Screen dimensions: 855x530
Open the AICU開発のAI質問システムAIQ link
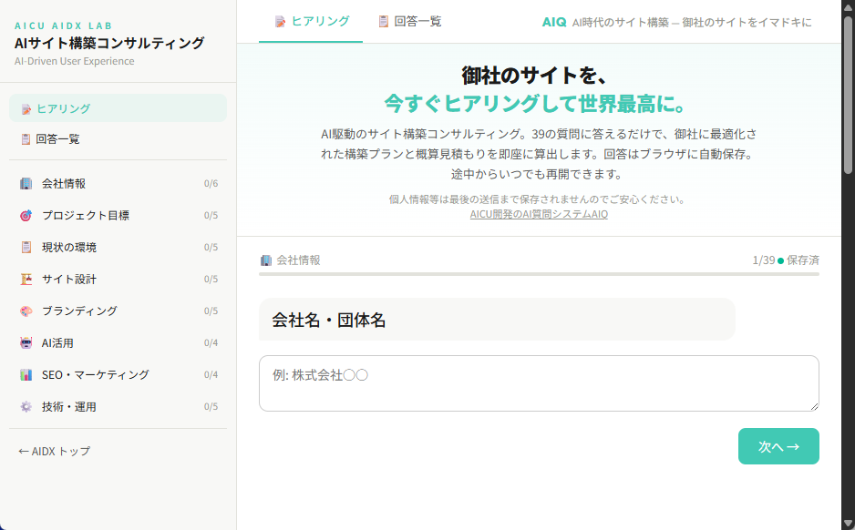[x=541, y=216]
